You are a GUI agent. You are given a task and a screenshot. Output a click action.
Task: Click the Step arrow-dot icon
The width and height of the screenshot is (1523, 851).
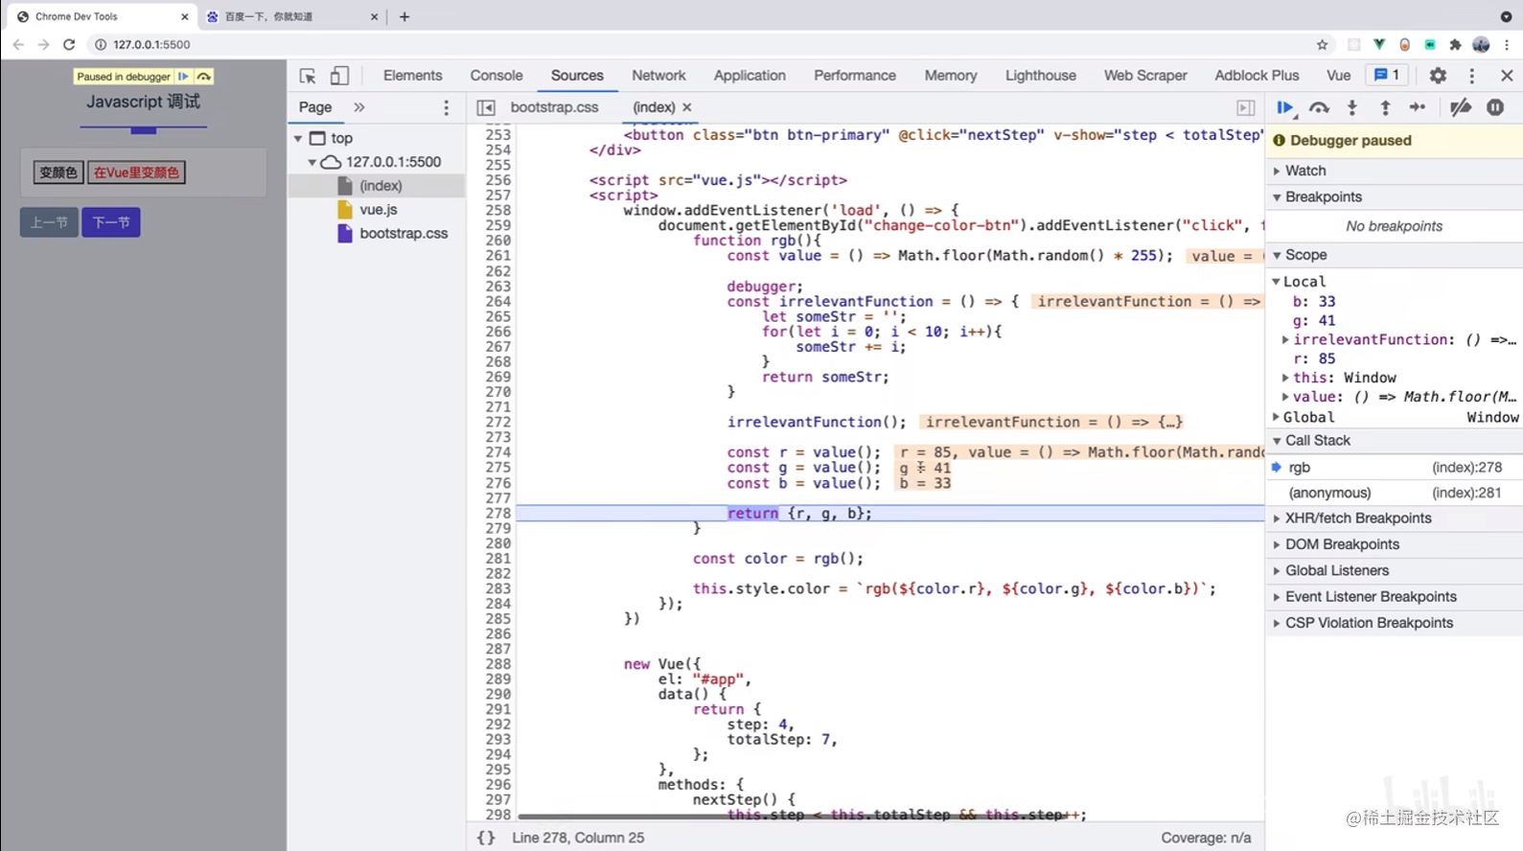click(x=1418, y=107)
